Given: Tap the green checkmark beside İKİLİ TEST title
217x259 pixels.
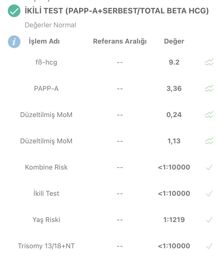Looking at the screenshot, I should pos(14,11).
